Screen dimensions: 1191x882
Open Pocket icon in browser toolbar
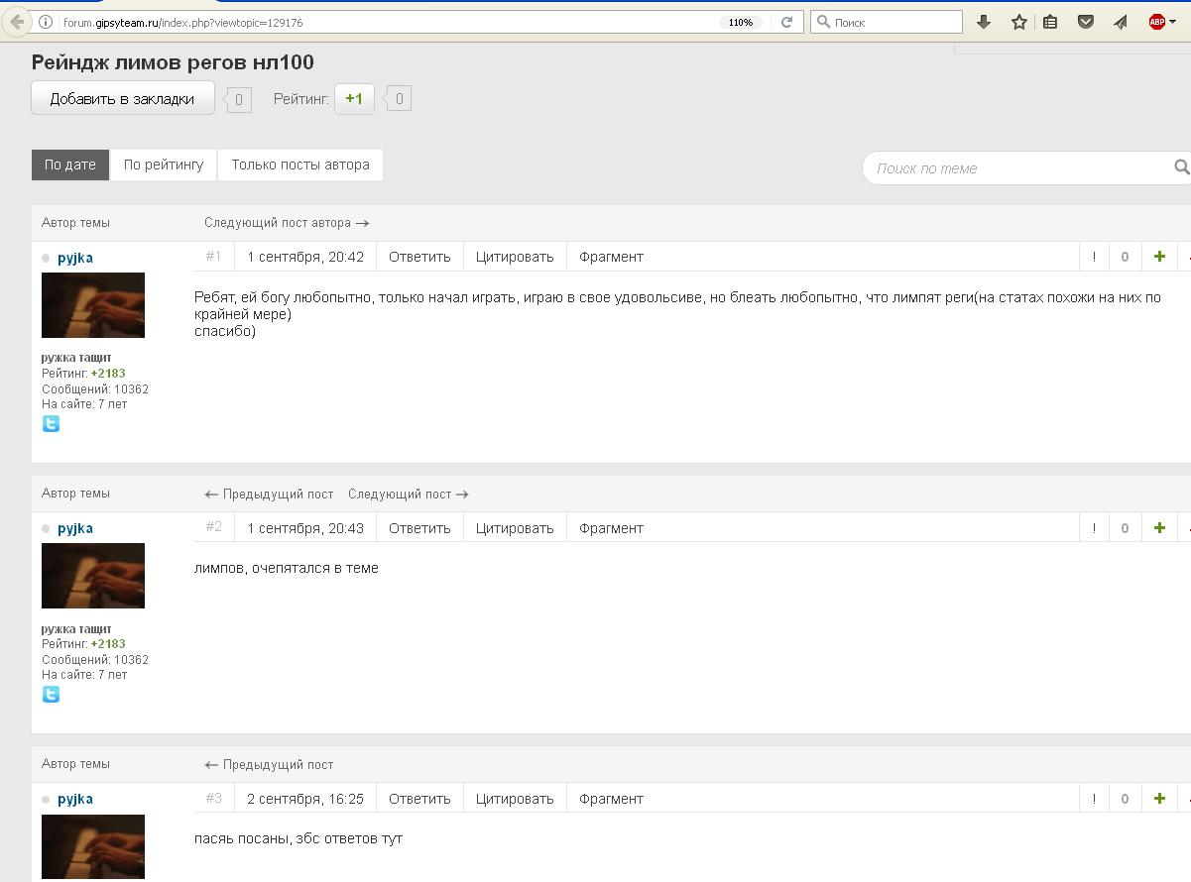(x=1086, y=22)
